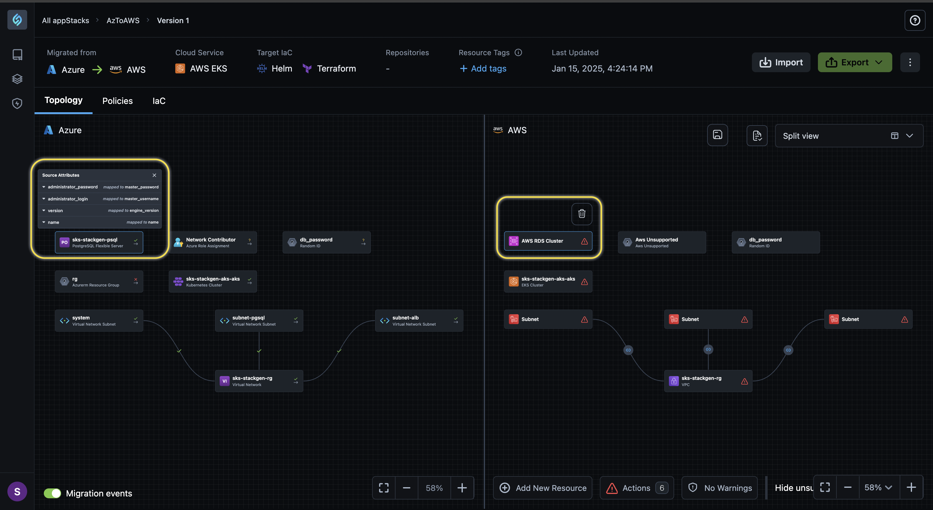Open the three-dot more options menu
This screenshot has height=510, width=933.
click(910, 62)
